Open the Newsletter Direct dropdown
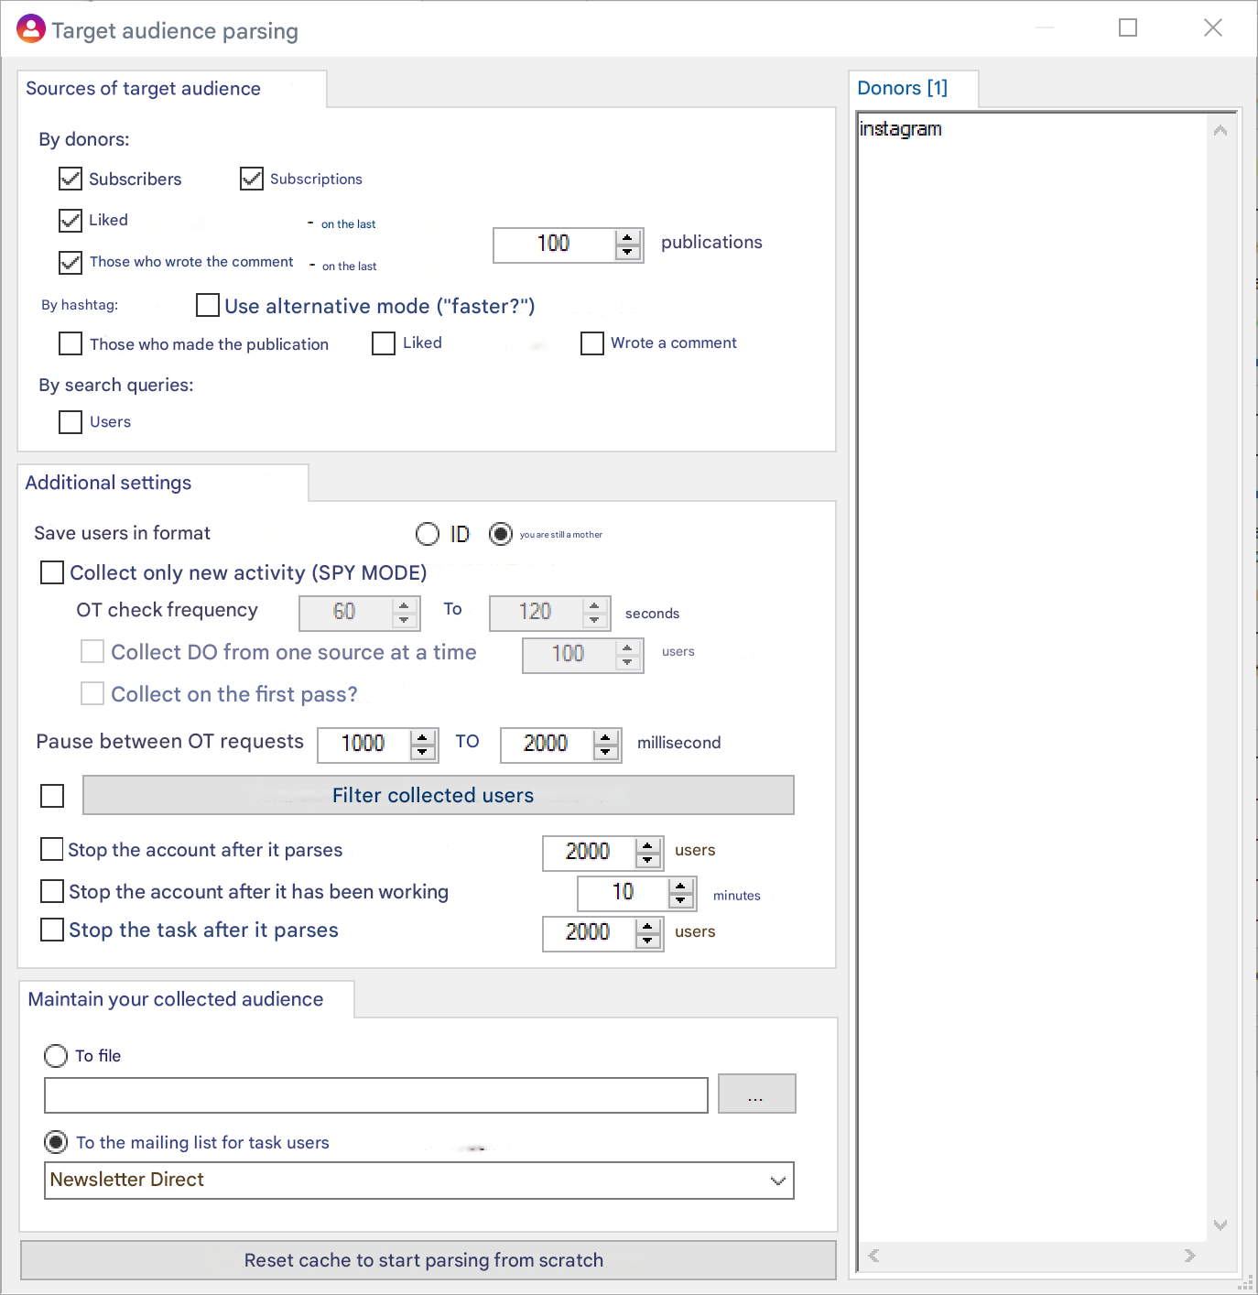Image resolution: width=1258 pixels, height=1295 pixels. tap(778, 1181)
